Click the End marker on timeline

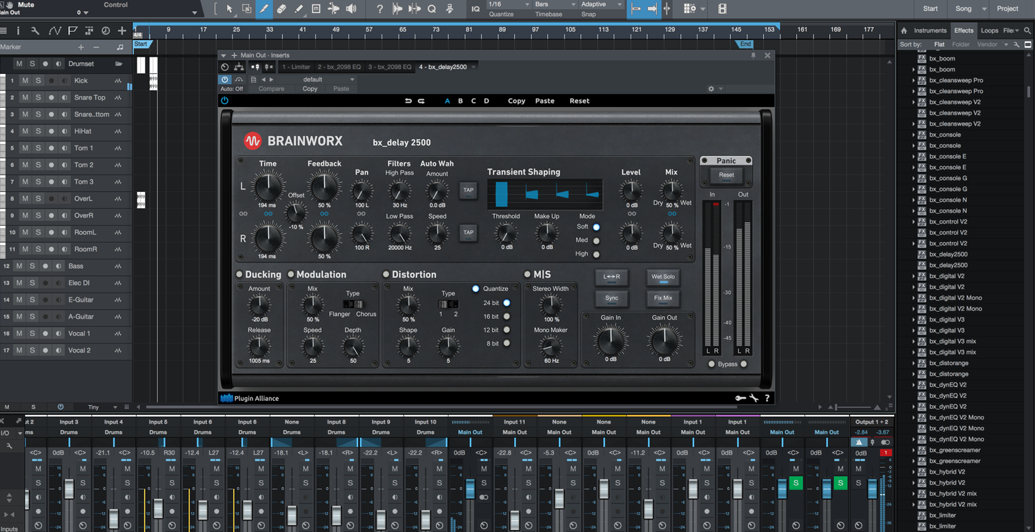tap(746, 44)
